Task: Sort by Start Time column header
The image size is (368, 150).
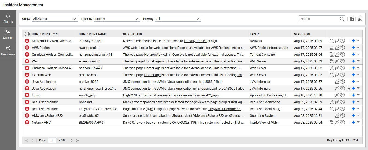Action: 302,34
